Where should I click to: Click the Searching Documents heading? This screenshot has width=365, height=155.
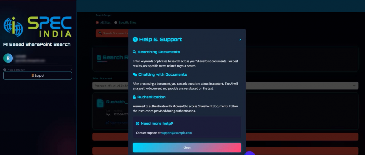pos(159,52)
